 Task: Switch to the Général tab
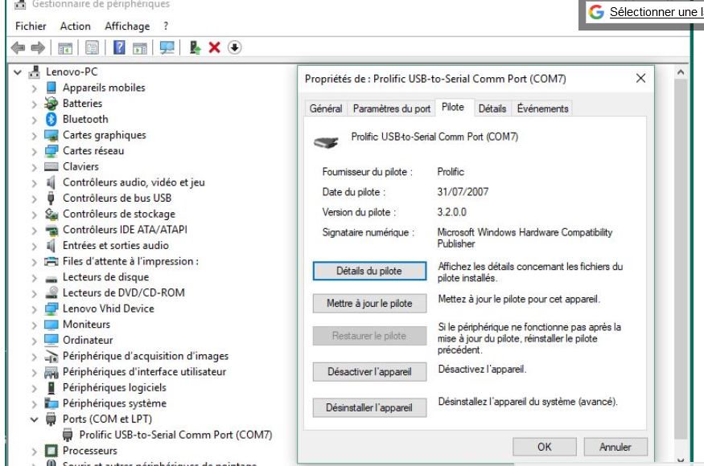coord(326,108)
